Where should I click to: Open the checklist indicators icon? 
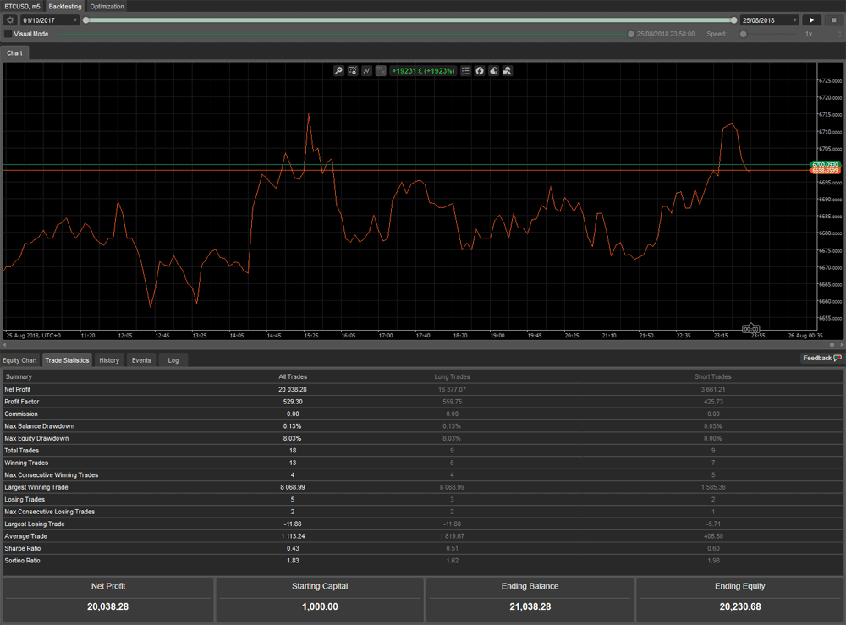tap(465, 71)
